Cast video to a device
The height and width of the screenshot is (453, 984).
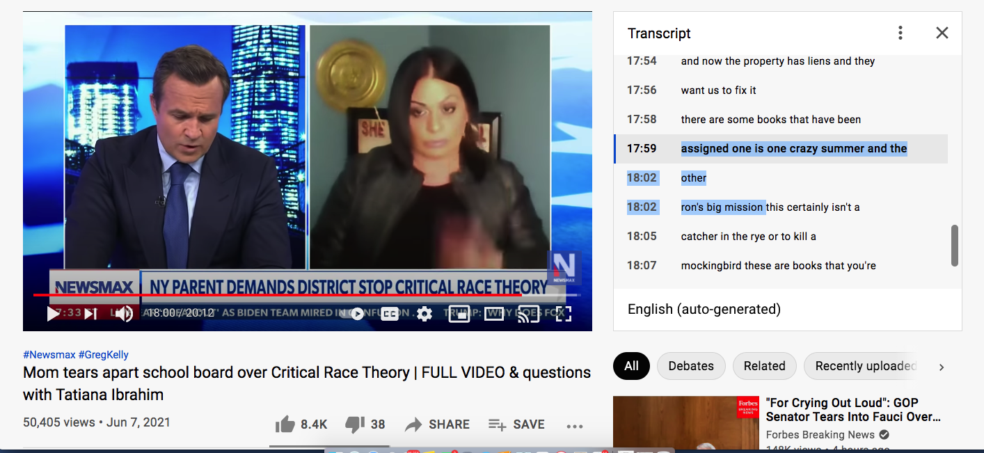(x=529, y=314)
